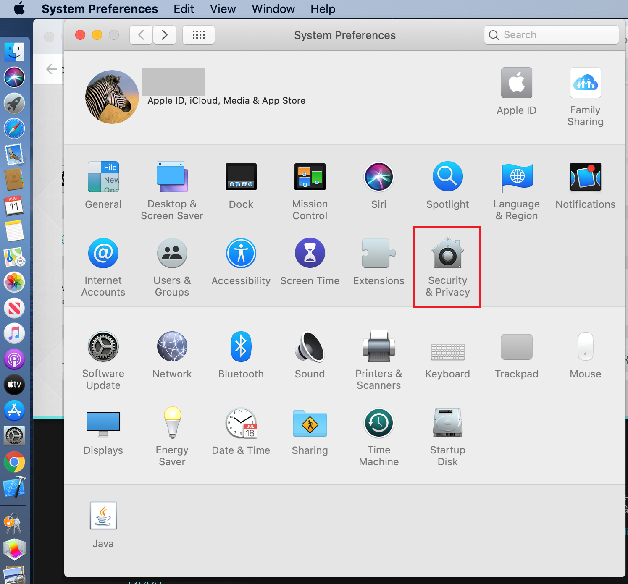628x584 pixels.
Task: Launch Safari from the Dock
Action: coord(14,129)
